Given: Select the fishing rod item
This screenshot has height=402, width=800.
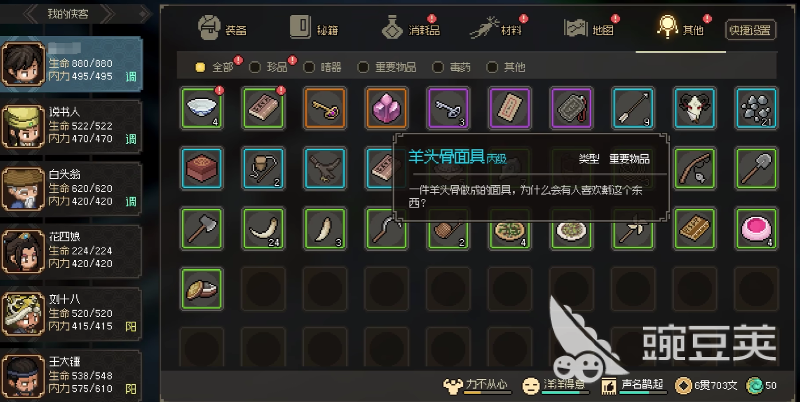Looking at the screenshot, I should (695, 169).
